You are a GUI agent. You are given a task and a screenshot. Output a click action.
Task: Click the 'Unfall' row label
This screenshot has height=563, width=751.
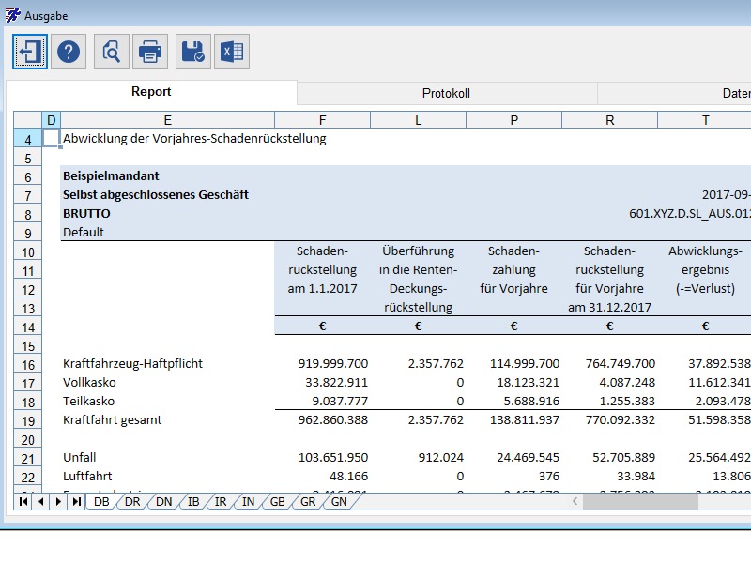pyautogui.click(x=80, y=457)
